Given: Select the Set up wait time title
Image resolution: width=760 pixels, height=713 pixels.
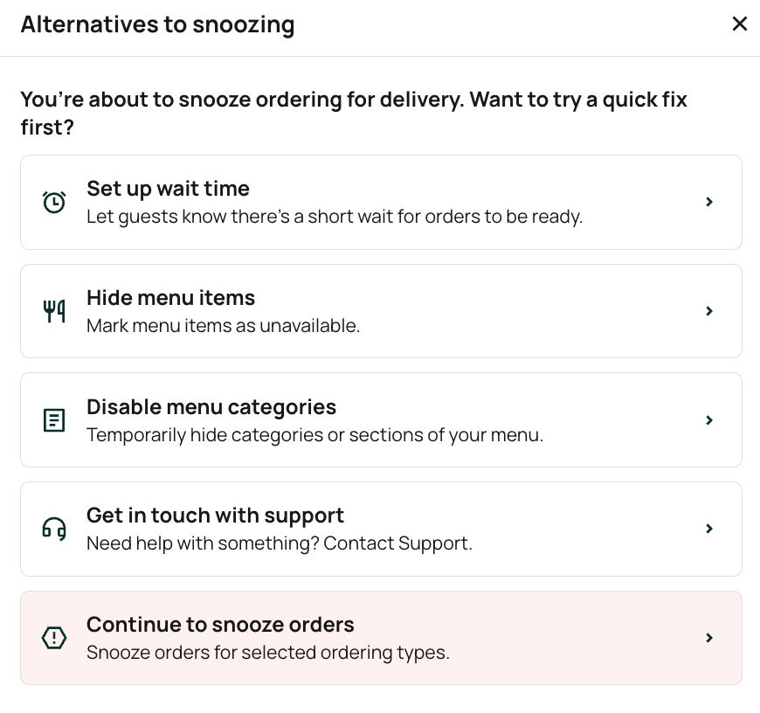Looking at the screenshot, I should (168, 189).
